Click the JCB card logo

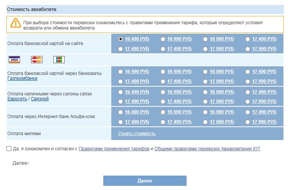59,59
